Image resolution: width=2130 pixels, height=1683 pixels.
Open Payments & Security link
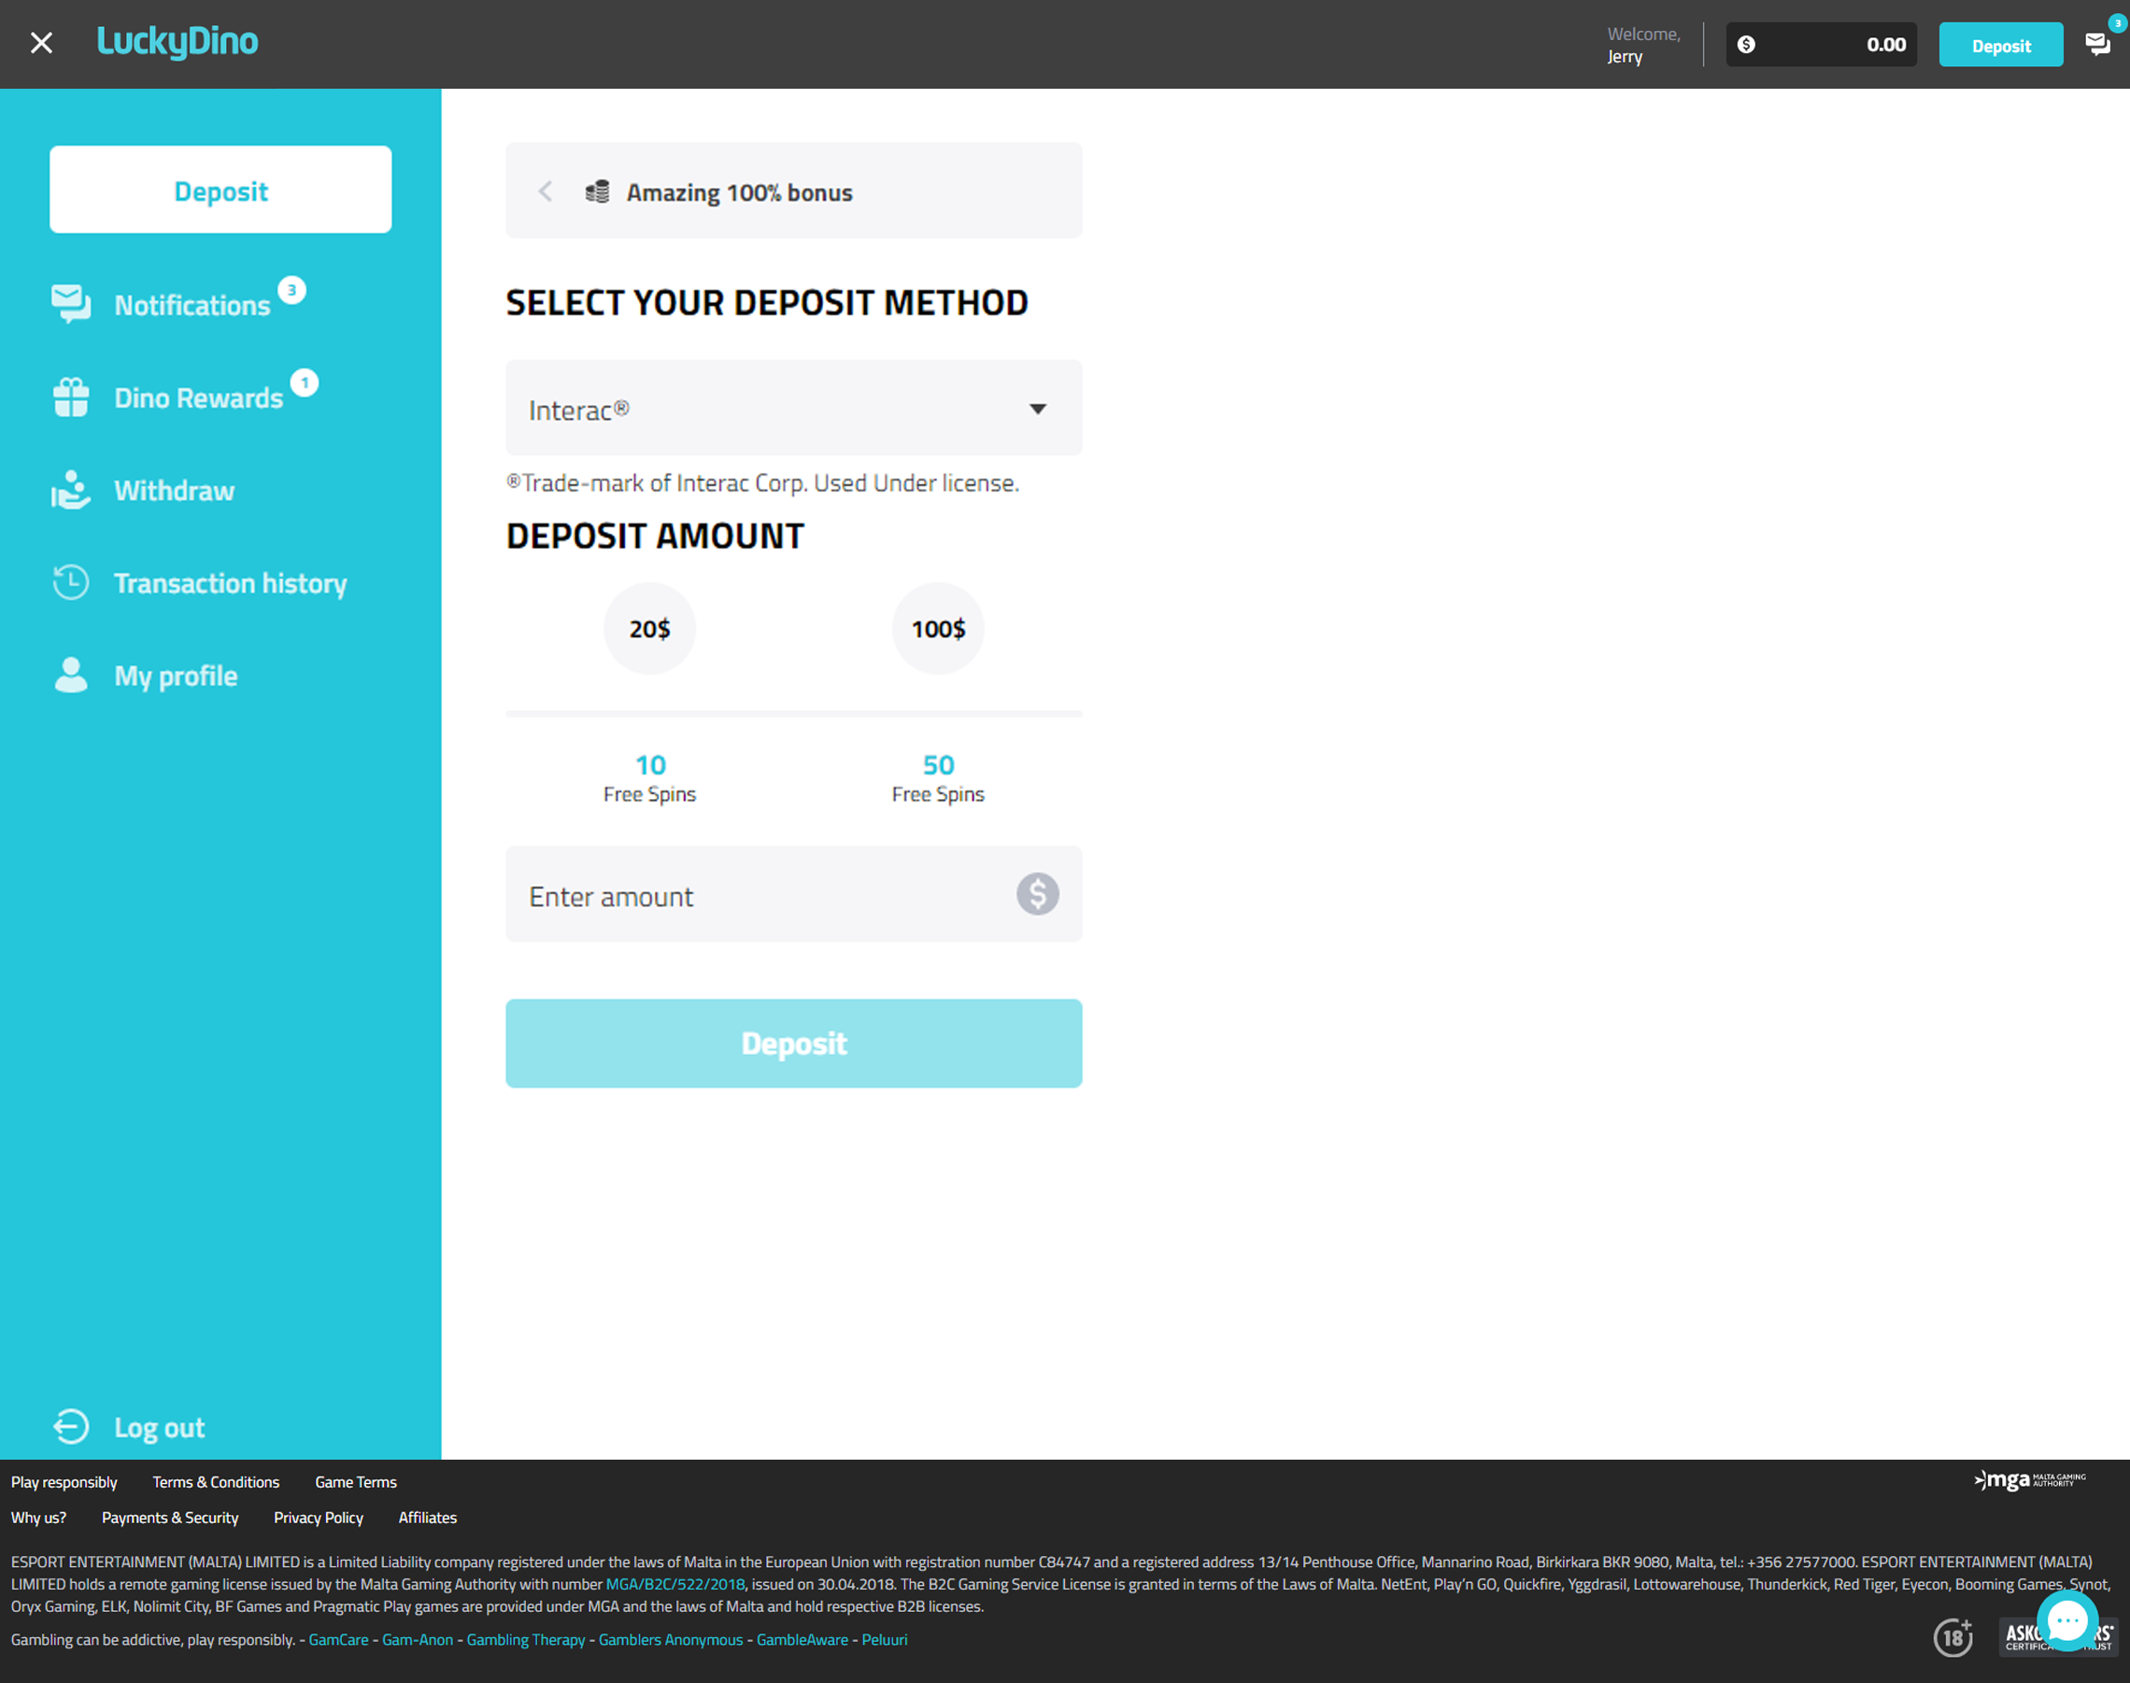[170, 1518]
